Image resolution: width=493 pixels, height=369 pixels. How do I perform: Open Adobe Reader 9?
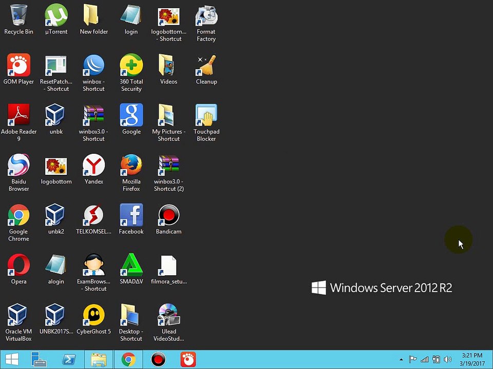[18, 122]
